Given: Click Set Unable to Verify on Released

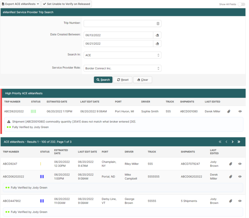Looking at the screenshot, I should tap(67, 4).
